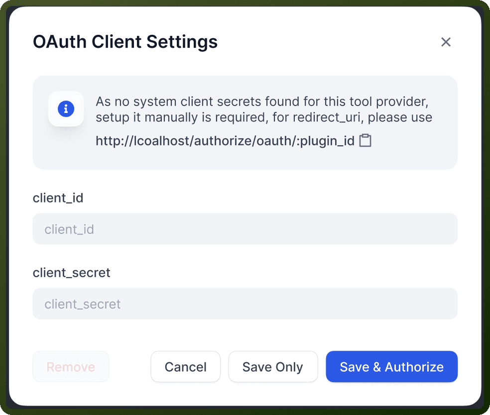490x415 pixels.
Task: Close the OAuth Client Settings dialog
Action: [446, 42]
